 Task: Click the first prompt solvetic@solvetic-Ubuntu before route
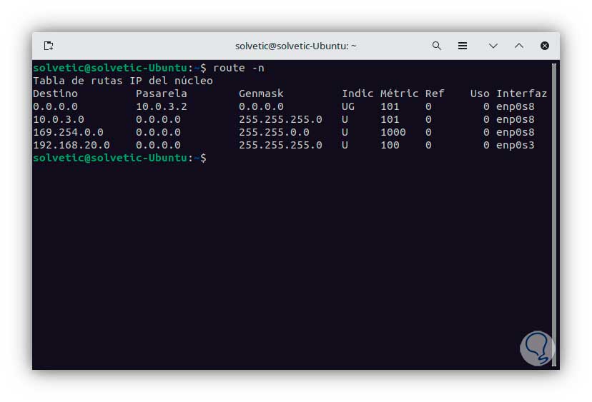click(x=110, y=68)
